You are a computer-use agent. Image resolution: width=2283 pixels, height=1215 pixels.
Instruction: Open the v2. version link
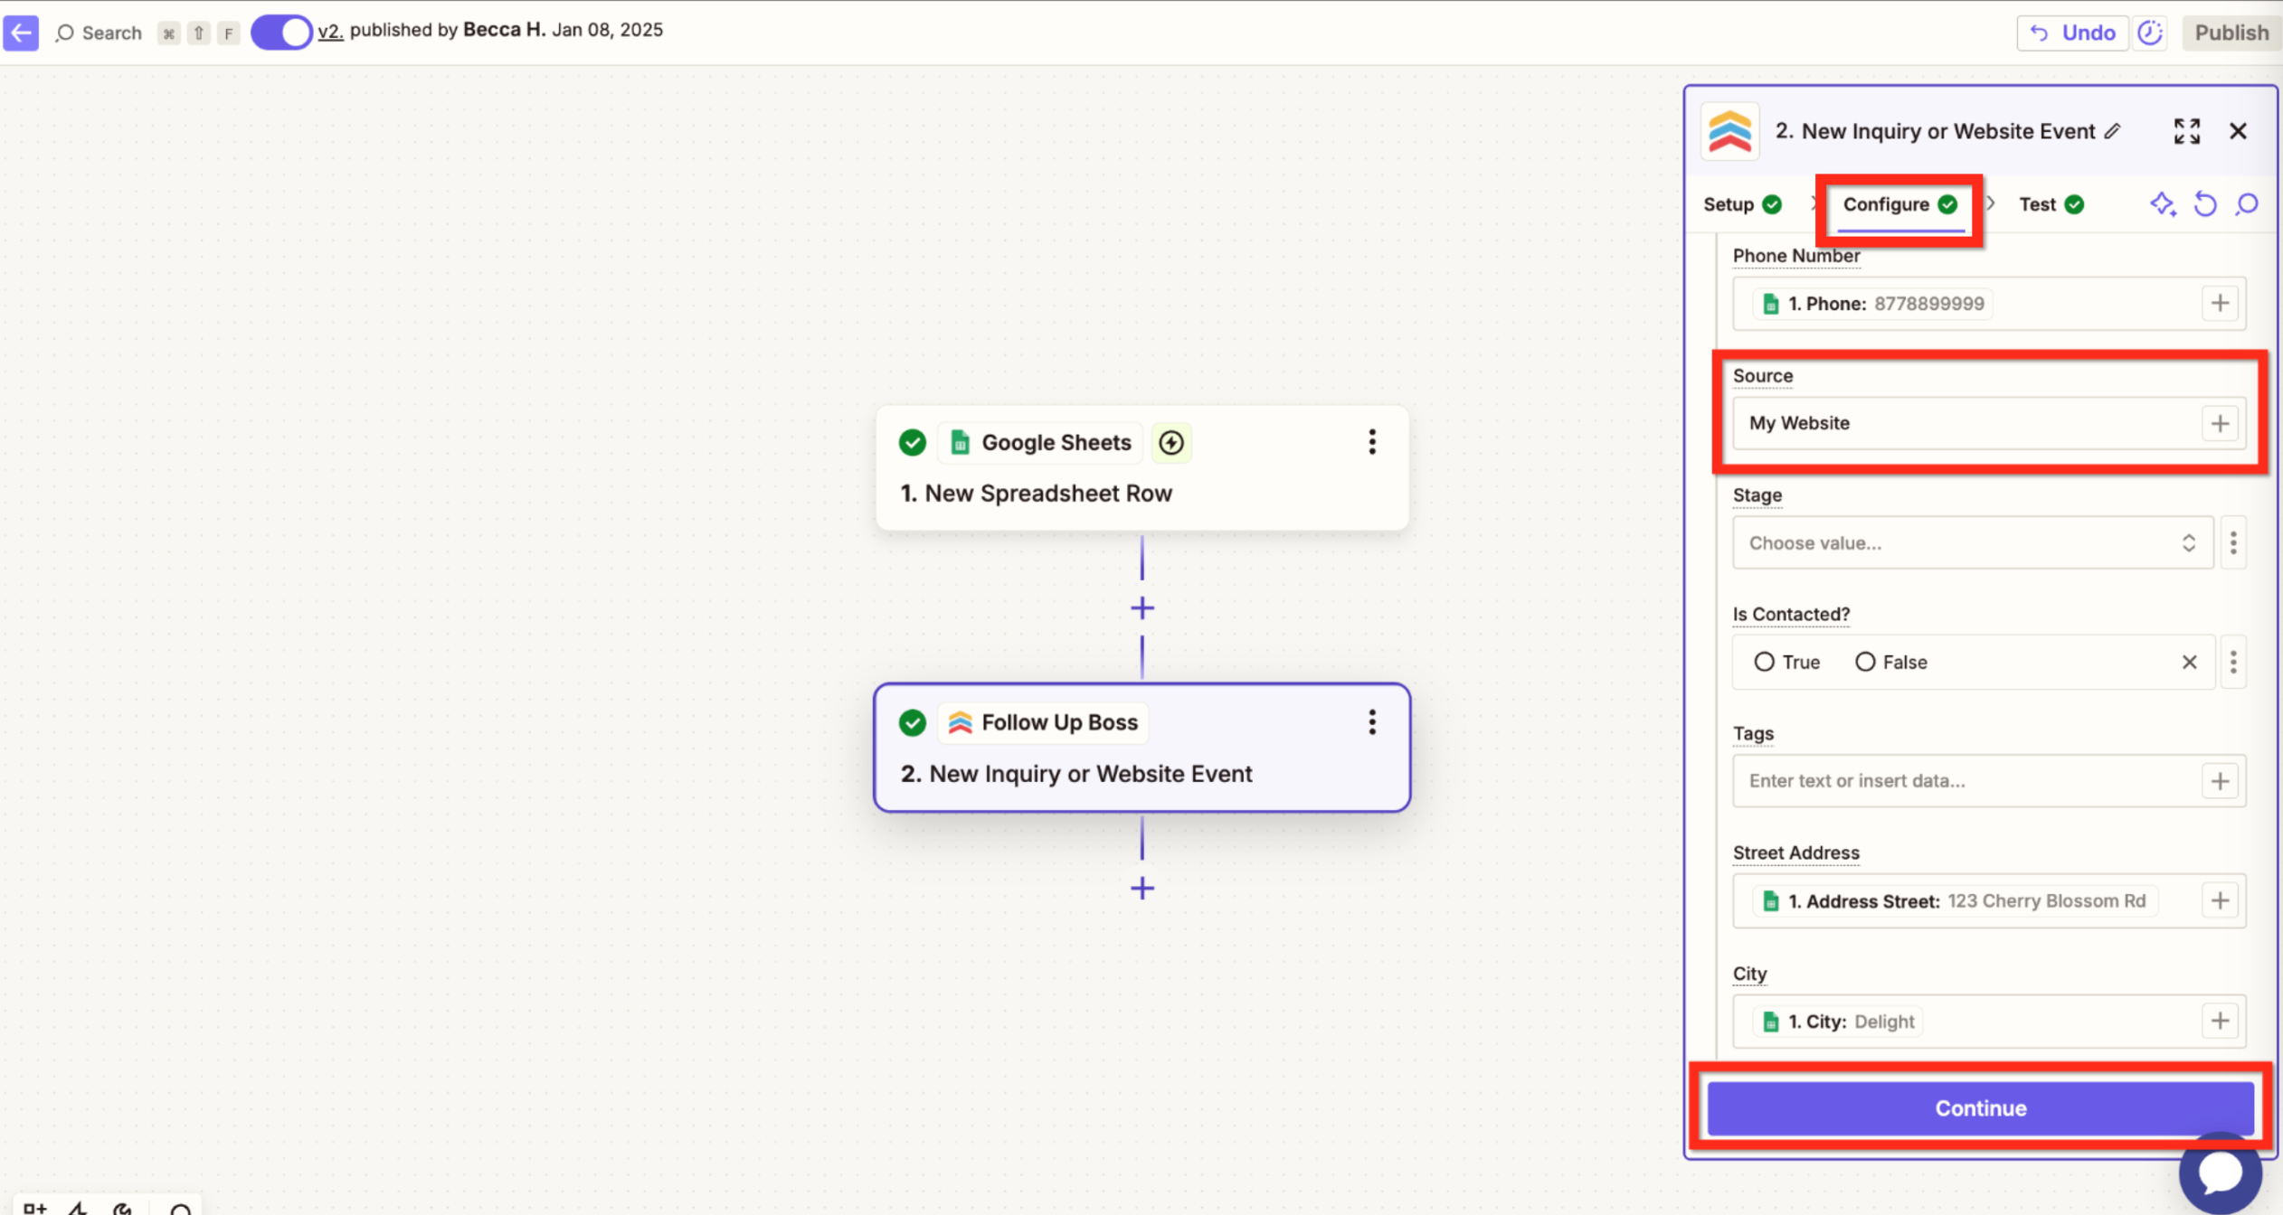[330, 31]
